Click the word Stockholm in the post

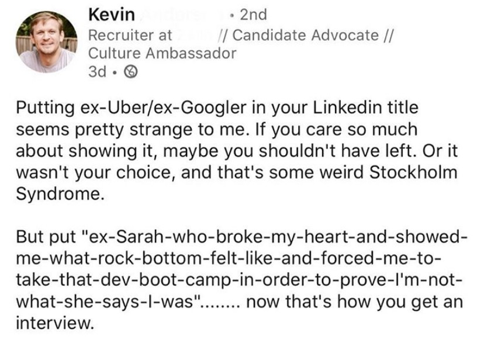pos(413,172)
